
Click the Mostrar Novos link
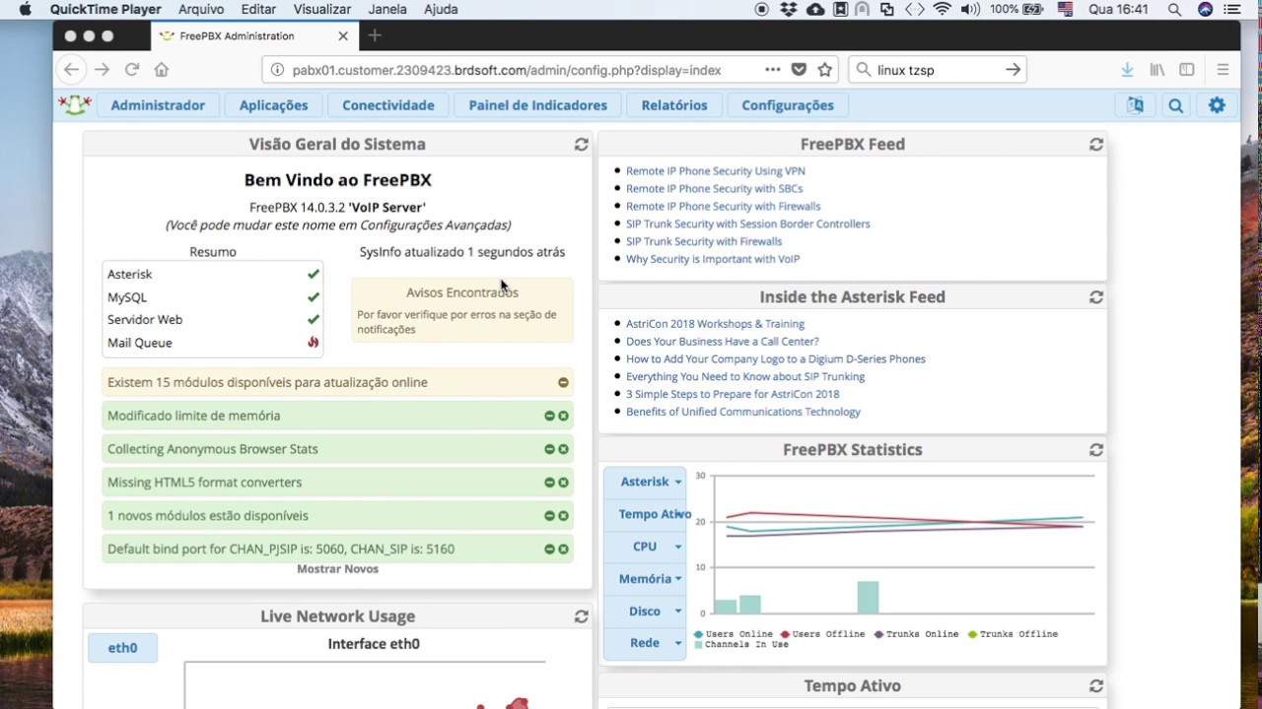point(337,569)
